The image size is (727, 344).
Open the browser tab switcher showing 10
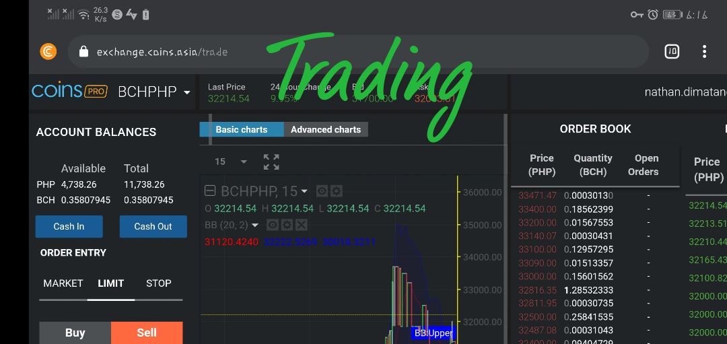click(672, 51)
